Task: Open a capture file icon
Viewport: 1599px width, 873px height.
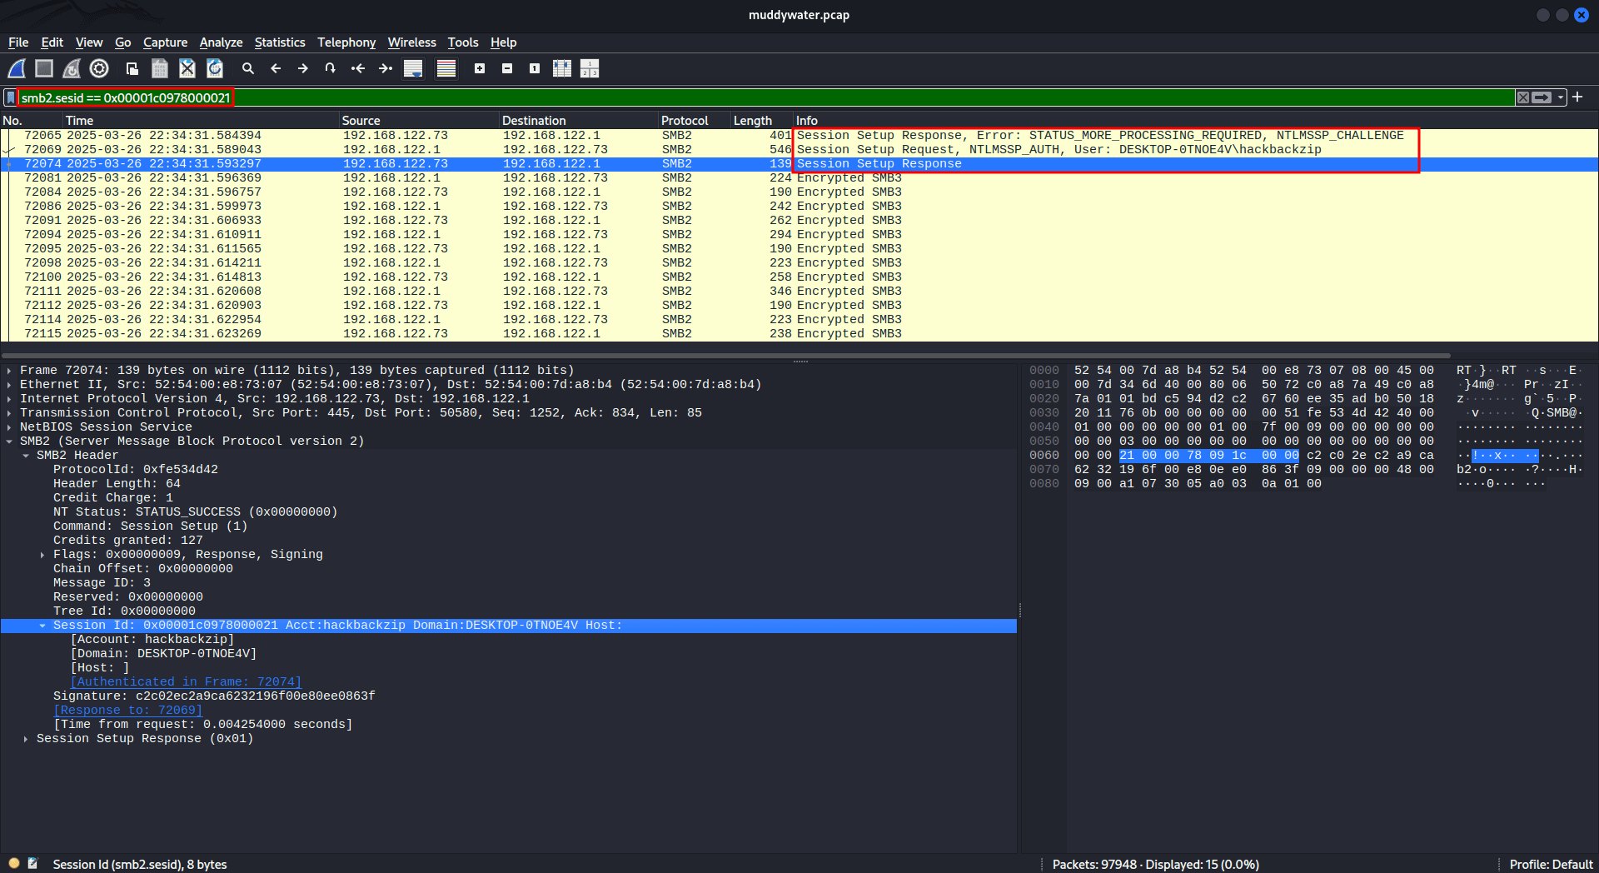Action: pyautogui.click(x=132, y=68)
